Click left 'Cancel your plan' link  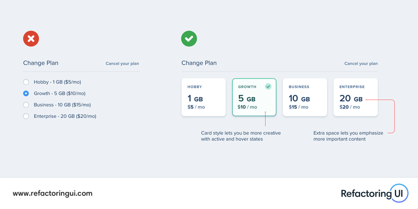[122, 64]
